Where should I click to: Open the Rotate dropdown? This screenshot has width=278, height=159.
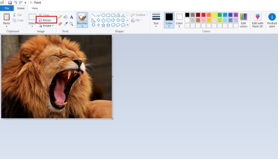(x=46, y=25)
